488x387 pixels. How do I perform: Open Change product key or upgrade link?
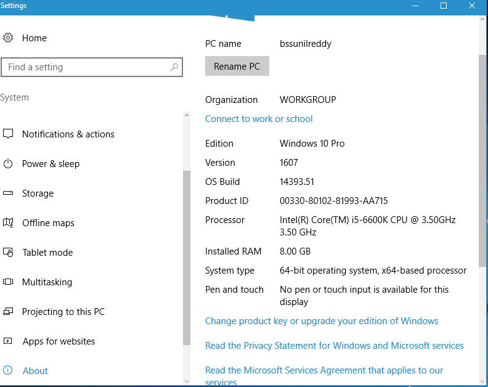[322, 321]
